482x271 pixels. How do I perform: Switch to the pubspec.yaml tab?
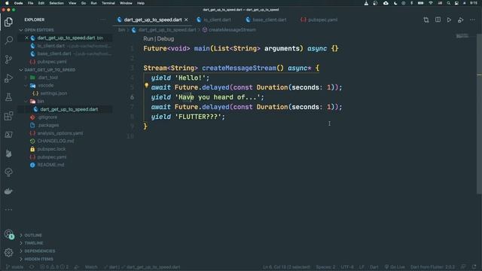point(322,20)
